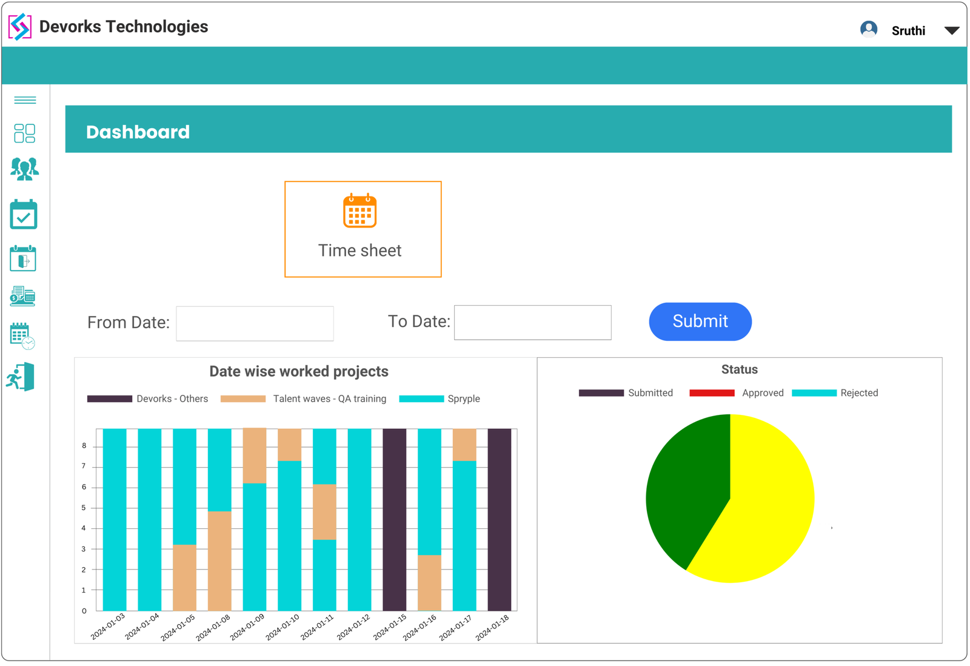The image size is (970, 666).
Task: Click inside the From Date field
Action: pos(254,323)
